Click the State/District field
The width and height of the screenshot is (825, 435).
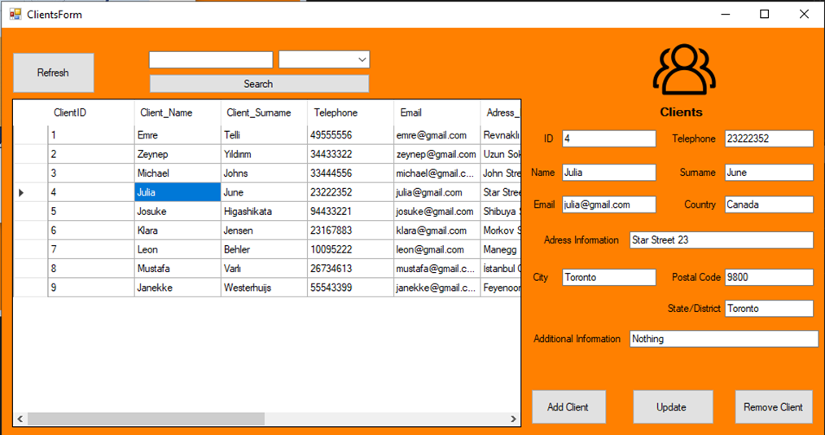(769, 308)
